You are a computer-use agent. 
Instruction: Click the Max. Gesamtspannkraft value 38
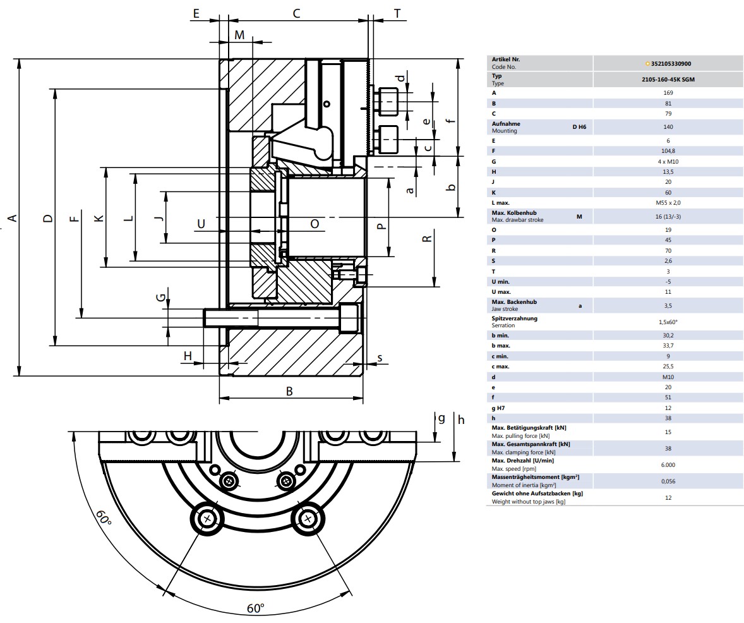[x=668, y=448]
